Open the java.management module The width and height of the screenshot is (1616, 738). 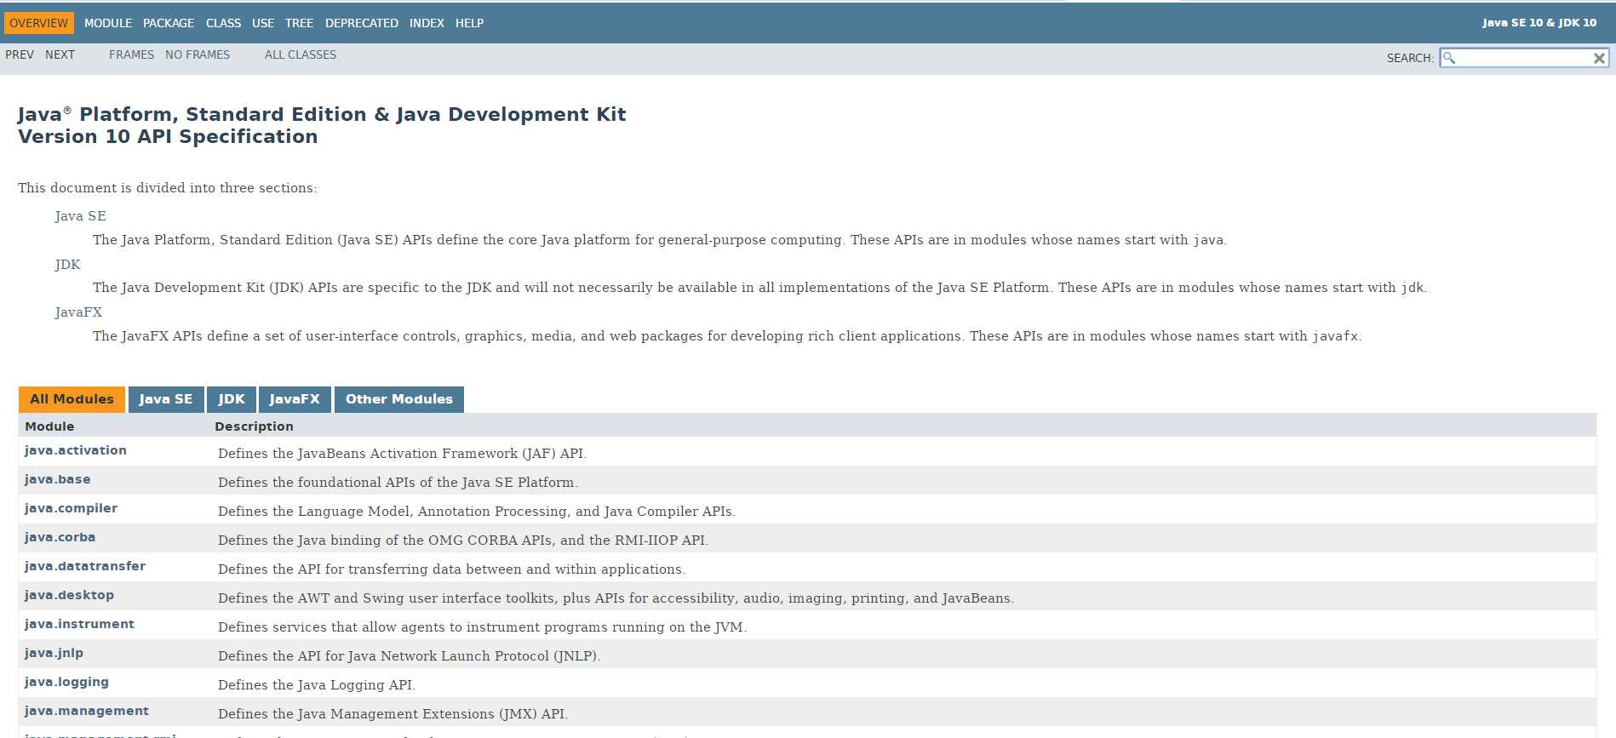click(87, 711)
